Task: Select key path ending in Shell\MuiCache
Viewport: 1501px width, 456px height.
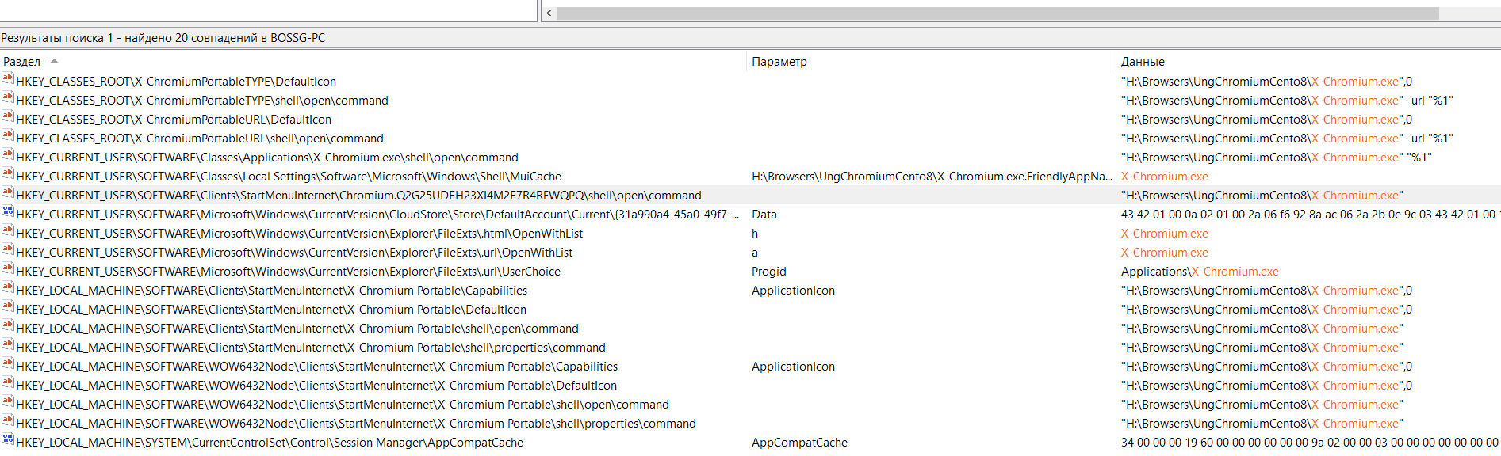Action: (x=289, y=177)
